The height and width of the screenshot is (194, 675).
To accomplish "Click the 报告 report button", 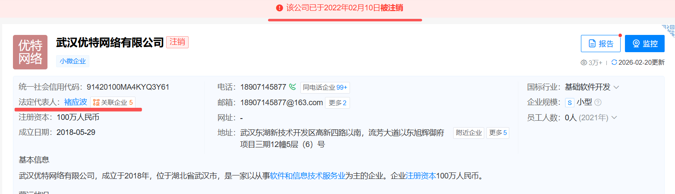I will (601, 44).
